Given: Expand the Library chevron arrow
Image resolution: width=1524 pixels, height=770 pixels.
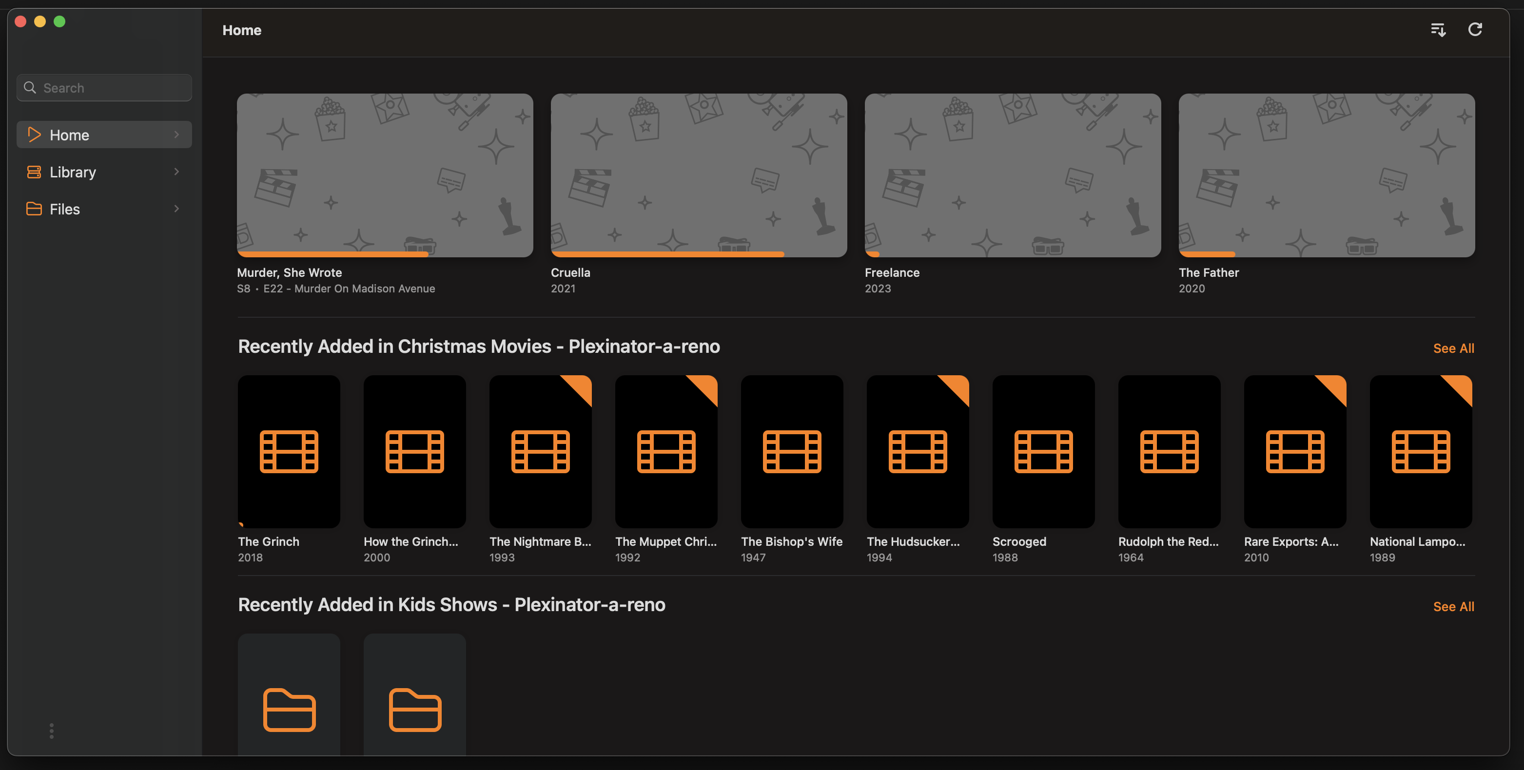Looking at the screenshot, I should point(176,172).
